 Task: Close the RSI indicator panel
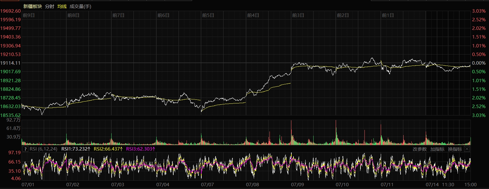click(x=467, y=149)
